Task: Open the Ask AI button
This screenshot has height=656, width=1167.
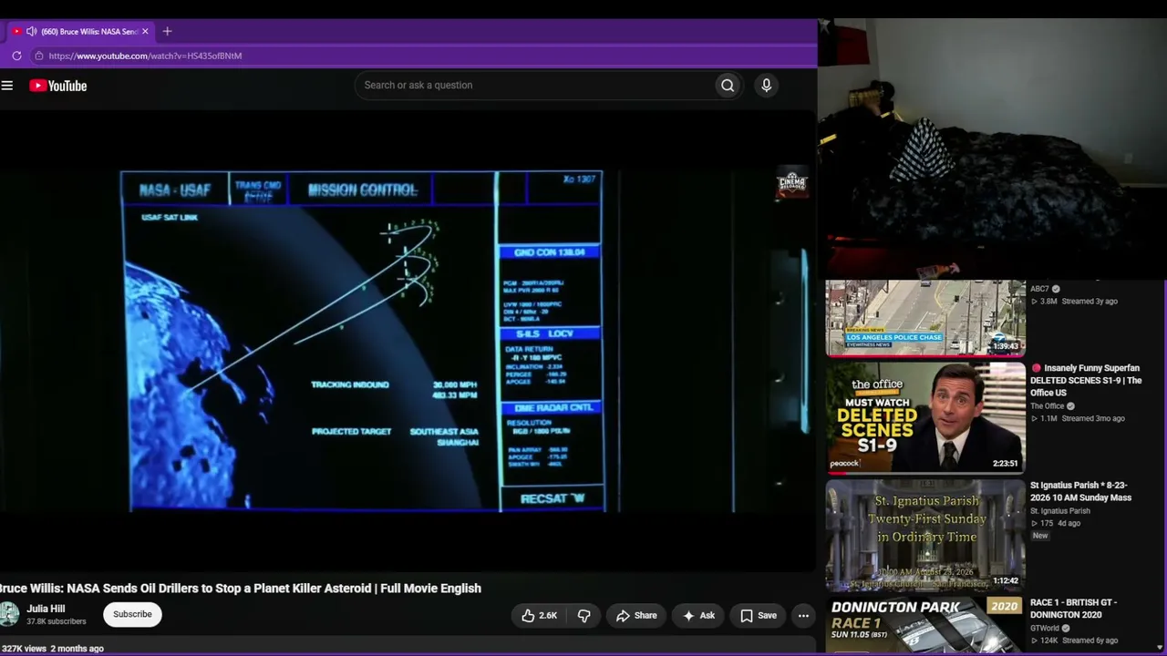Action: pyautogui.click(x=698, y=616)
